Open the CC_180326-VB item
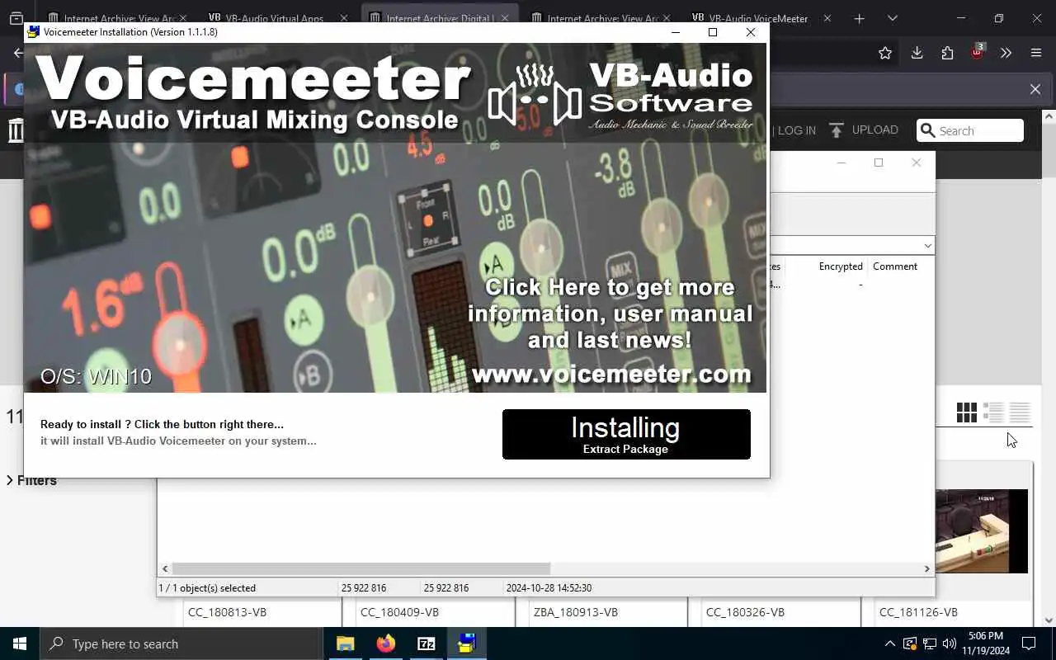The width and height of the screenshot is (1056, 660). tap(745, 612)
